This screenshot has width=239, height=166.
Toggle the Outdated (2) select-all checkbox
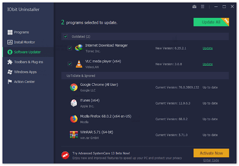point(66,36)
